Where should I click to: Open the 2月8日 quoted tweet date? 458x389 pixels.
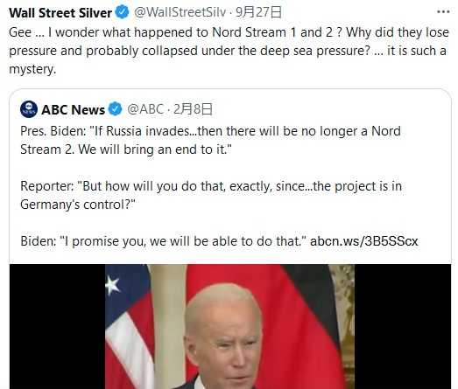(193, 109)
